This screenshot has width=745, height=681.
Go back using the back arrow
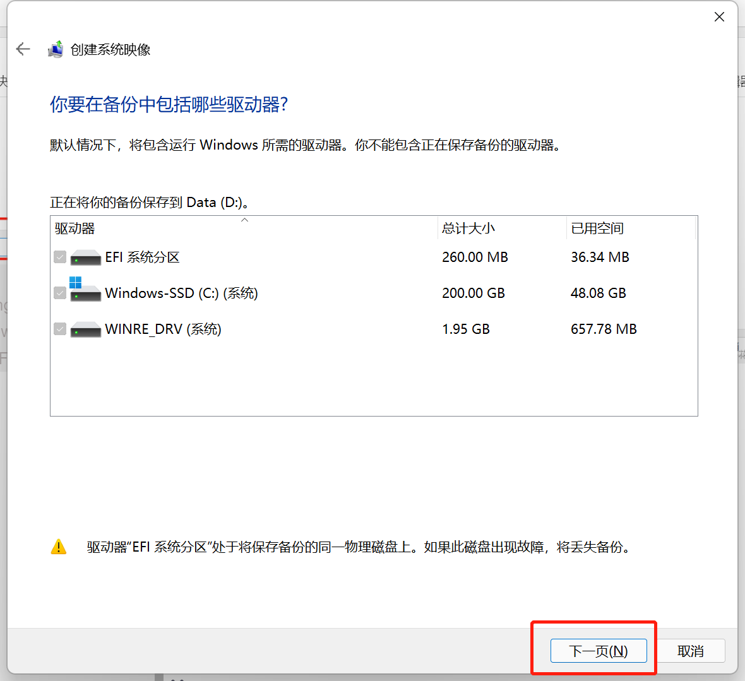23,49
